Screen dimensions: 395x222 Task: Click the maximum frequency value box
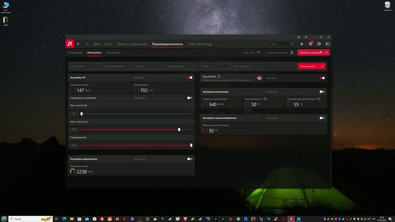(x=74, y=129)
